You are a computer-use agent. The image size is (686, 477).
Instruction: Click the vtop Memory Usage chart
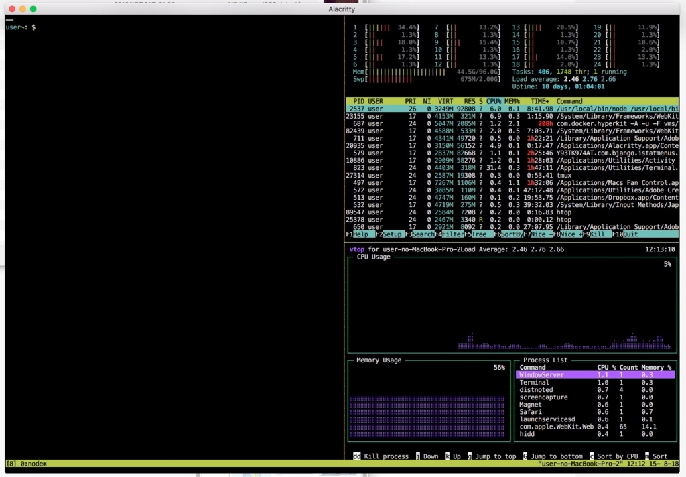tap(429, 401)
